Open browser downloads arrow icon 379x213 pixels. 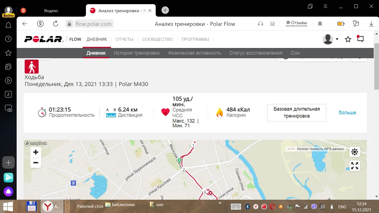371,24
